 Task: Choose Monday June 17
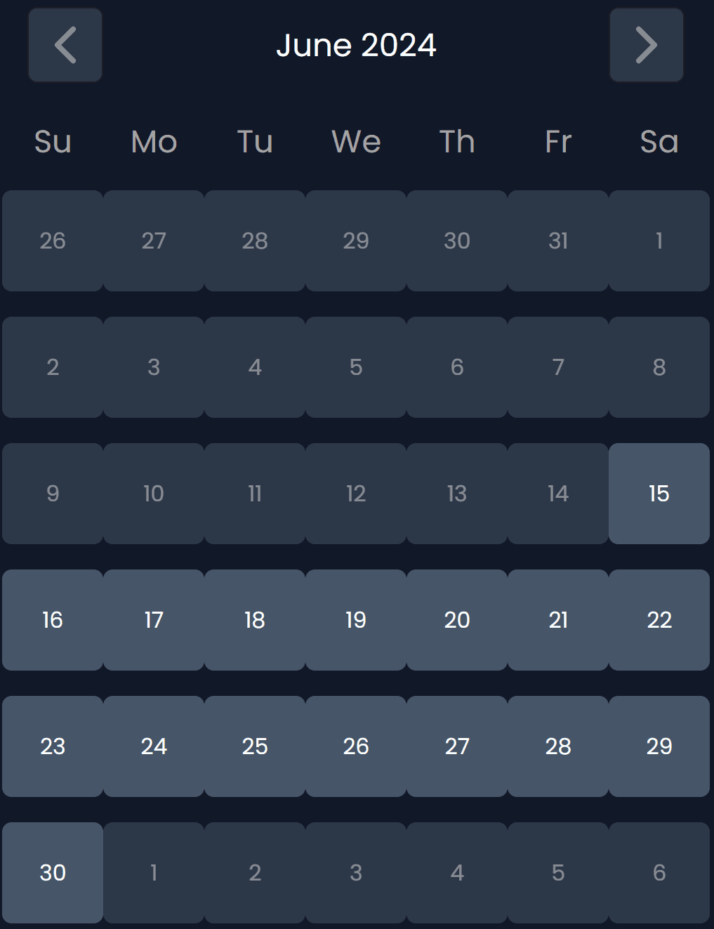point(154,620)
